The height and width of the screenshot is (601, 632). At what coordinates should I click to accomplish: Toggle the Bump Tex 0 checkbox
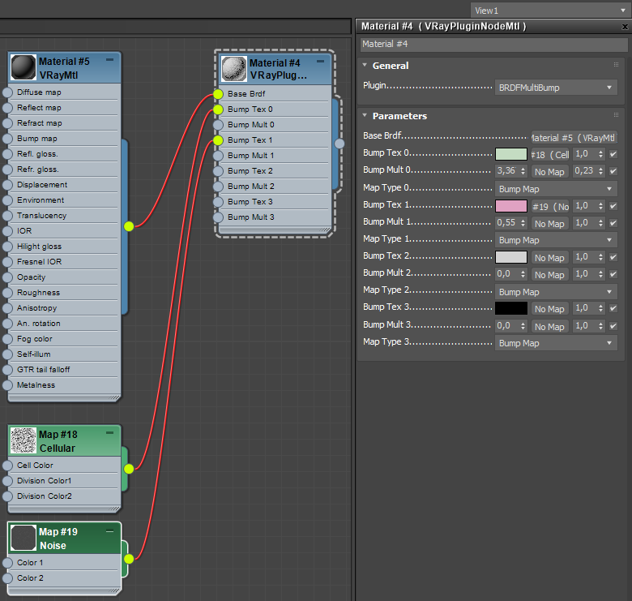click(x=613, y=154)
